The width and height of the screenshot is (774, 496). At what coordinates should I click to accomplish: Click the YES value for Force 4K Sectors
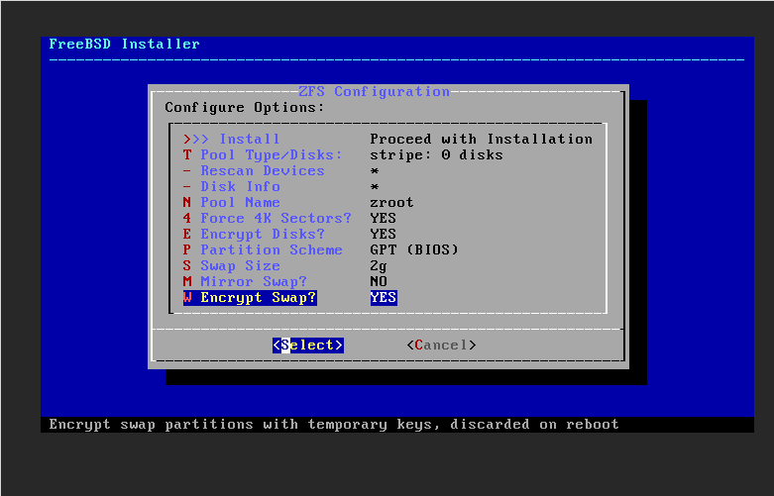(x=384, y=218)
